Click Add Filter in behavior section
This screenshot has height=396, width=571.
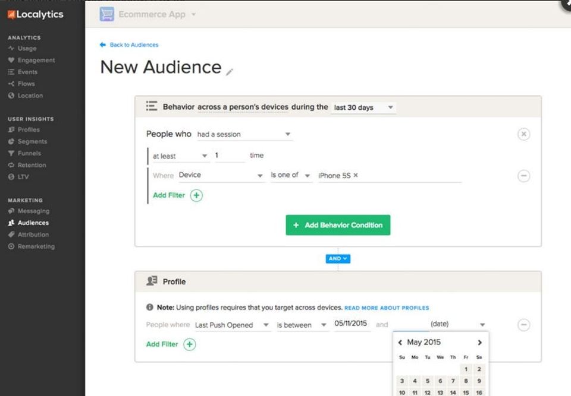click(169, 195)
